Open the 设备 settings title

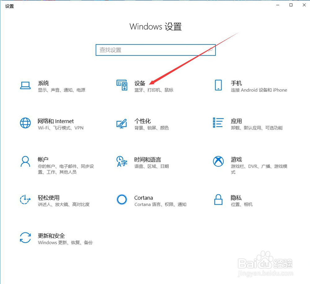140,83
